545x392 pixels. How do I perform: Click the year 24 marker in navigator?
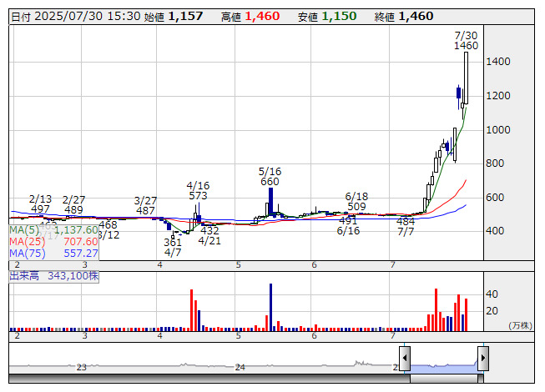pyautogui.click(x=240, y=367)
